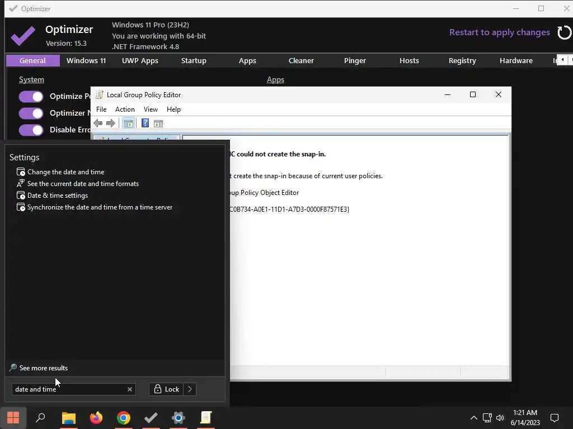Image resolution: width=573 pixels, height=429 pixels.
Task: Switch to Group Policy Editor taskbar icon
Action: 206,418
